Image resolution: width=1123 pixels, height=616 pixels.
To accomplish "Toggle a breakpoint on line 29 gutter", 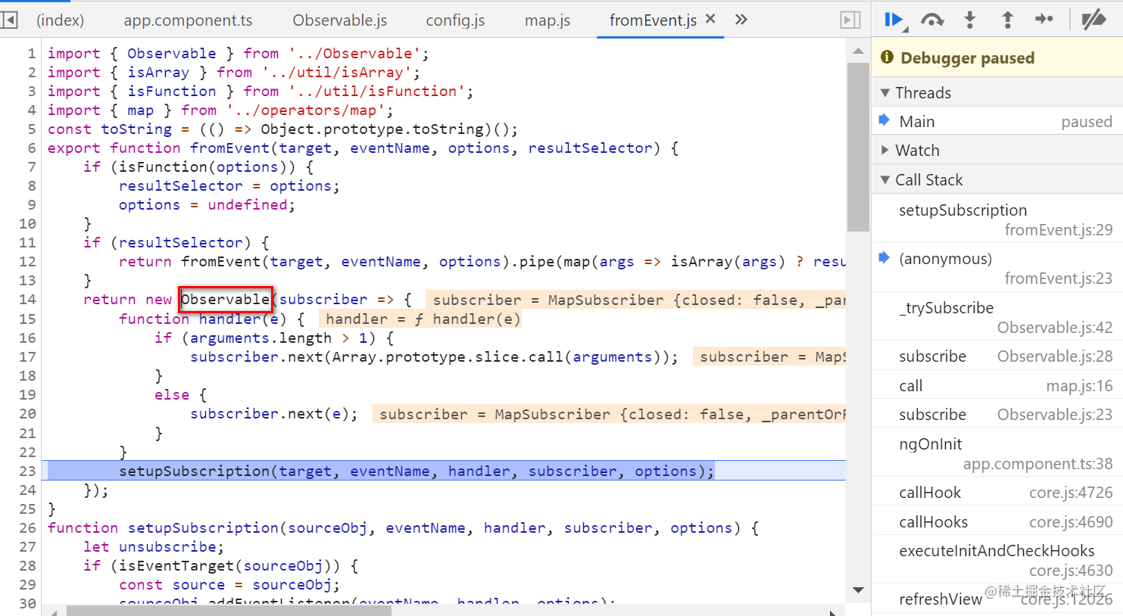I will tap(28, 584).
